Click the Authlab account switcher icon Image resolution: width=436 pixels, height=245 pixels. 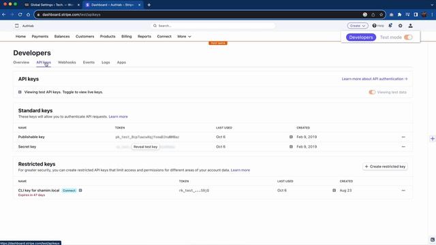17,26
